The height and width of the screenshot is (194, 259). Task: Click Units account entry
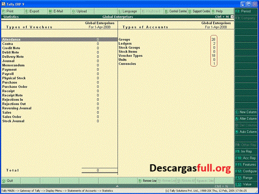pyautogui.click(x=123, y=60)
